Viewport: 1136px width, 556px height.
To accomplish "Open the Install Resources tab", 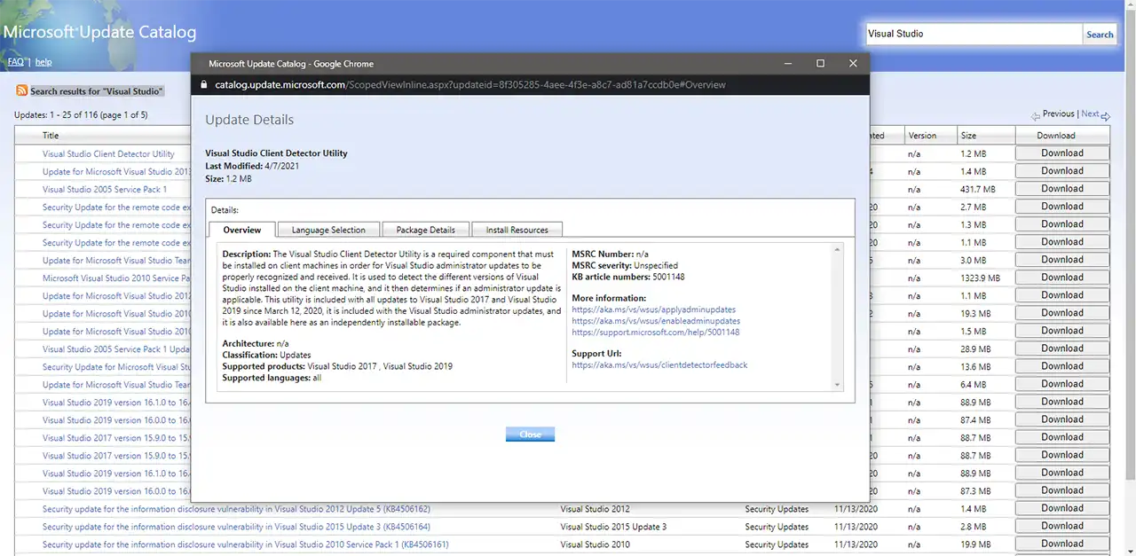I will coord(517,230).
